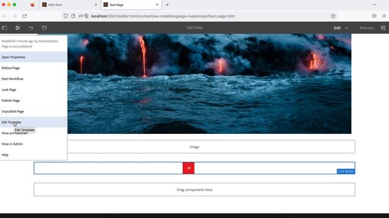Choose Open Properties from the menu
The width and height of the screenshot is (389, 218).
pos(33,57)
